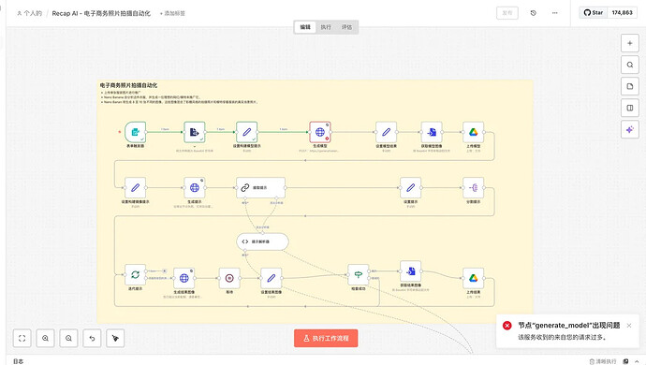Toggle the side panel layout icon
The image size is (646, 365).
tap(630, 108)
